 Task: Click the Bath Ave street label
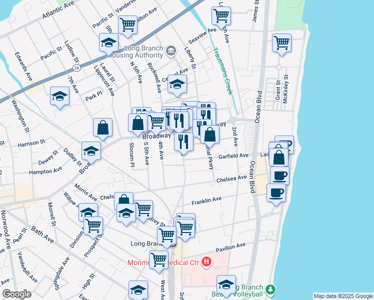[x=42, y=234]
